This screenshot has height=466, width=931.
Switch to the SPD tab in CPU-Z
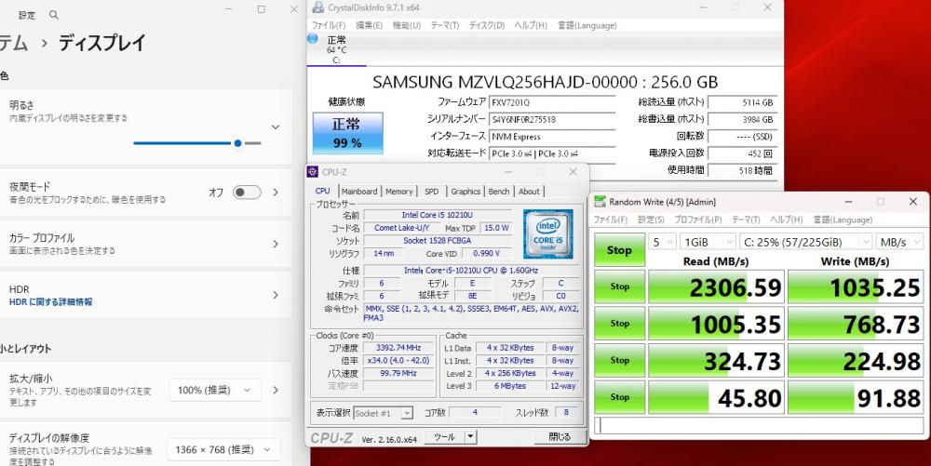[x=432, y=192]
